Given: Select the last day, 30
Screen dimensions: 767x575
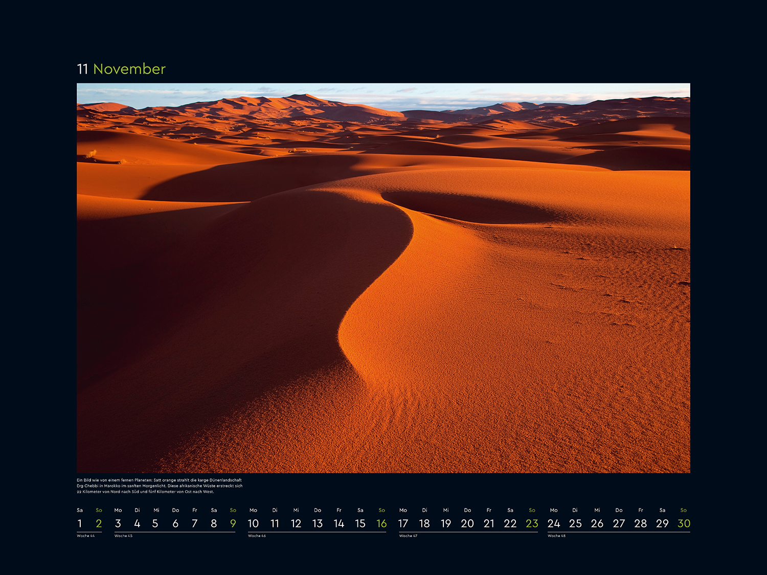Looking at the screenshot, I should (684, 523).
